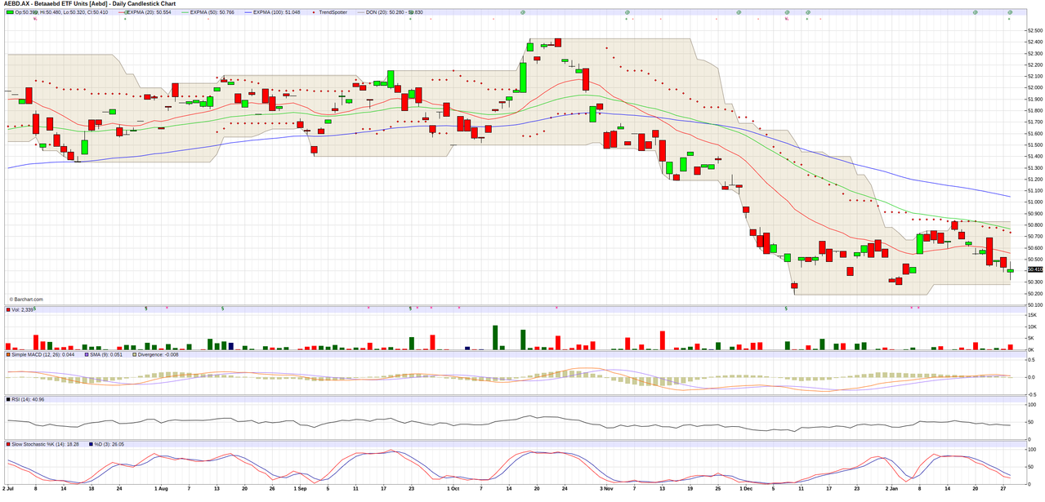Click the orange Simple MACD legend swatch
This screenshot has height=502, width=1045.
click(x=8, y=354)
